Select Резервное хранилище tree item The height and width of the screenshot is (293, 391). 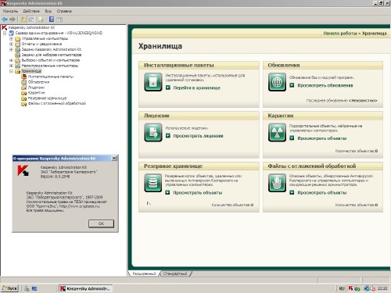coord(47,98)
